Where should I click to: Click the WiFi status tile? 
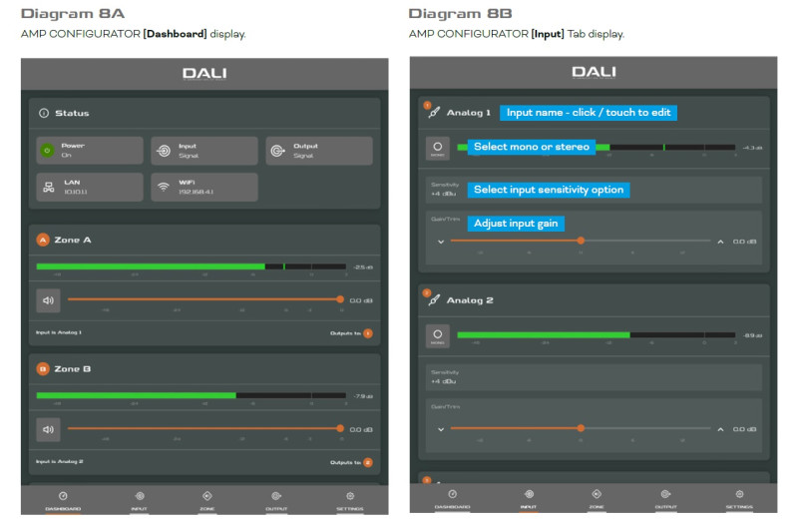[204, 187]
